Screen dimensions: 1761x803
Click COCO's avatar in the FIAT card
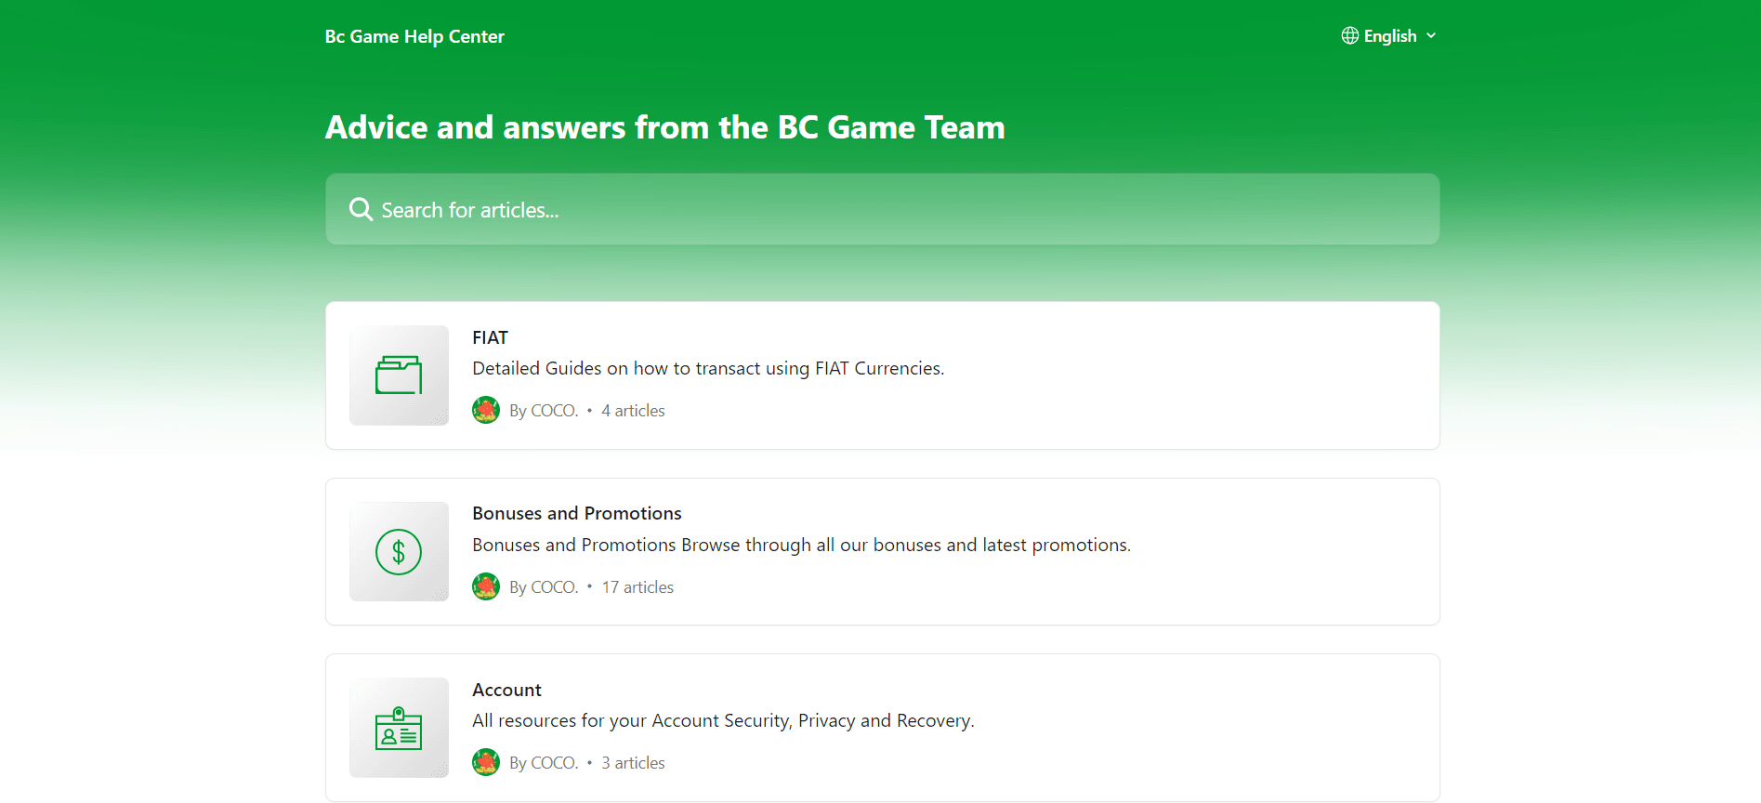coord(485,409)
